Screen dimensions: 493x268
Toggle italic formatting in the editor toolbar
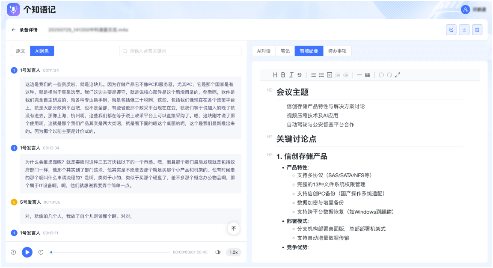291,75
